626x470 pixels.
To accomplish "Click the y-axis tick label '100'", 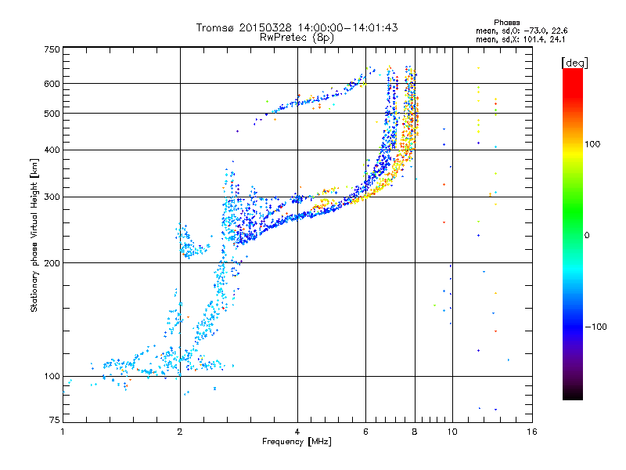I will [x=52, y=376].
